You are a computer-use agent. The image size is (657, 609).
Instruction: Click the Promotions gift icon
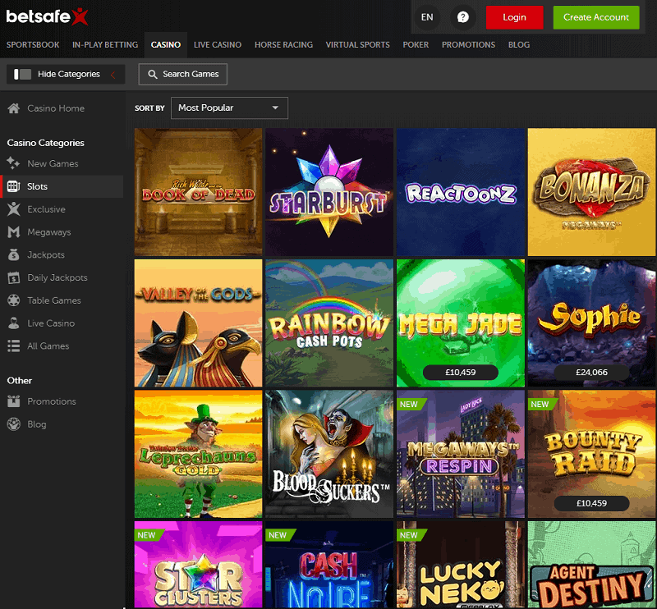[13, 401]
